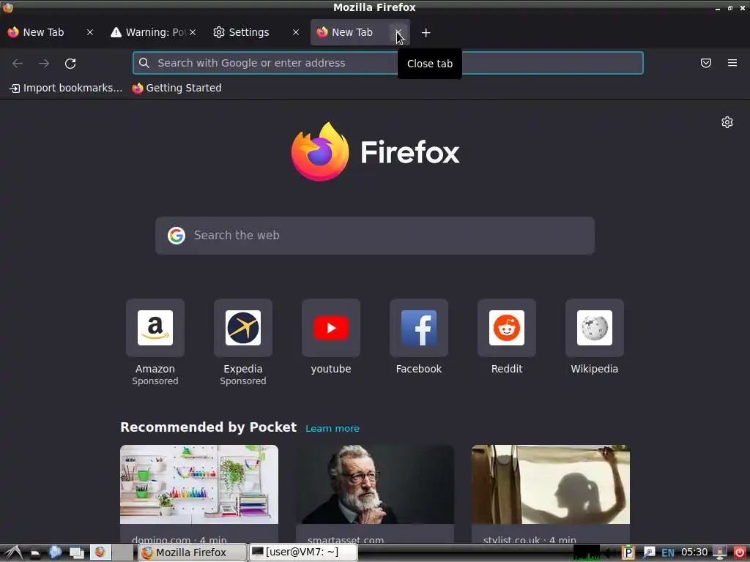The image size is (750, 562).
Task: Focus the address bar input
Action: pyautogui.click(x=388, y=63)
